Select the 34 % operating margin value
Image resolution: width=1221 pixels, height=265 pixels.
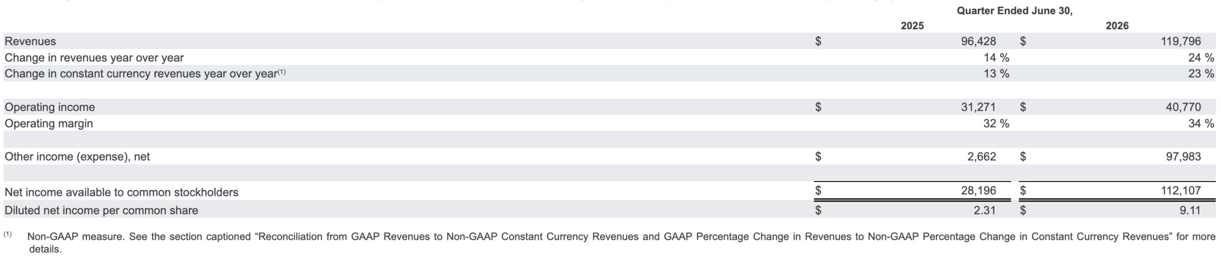tap(1201, 123)
